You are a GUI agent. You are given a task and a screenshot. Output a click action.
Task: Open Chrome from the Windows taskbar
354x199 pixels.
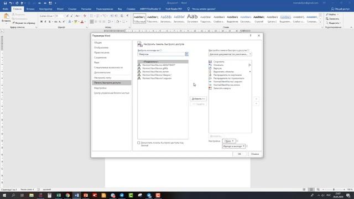pos(67,195)
